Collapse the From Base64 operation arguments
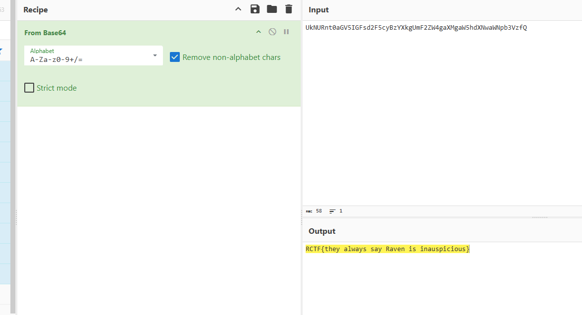Viewport: 582px width, 315px height. click(x=258, y=32)
